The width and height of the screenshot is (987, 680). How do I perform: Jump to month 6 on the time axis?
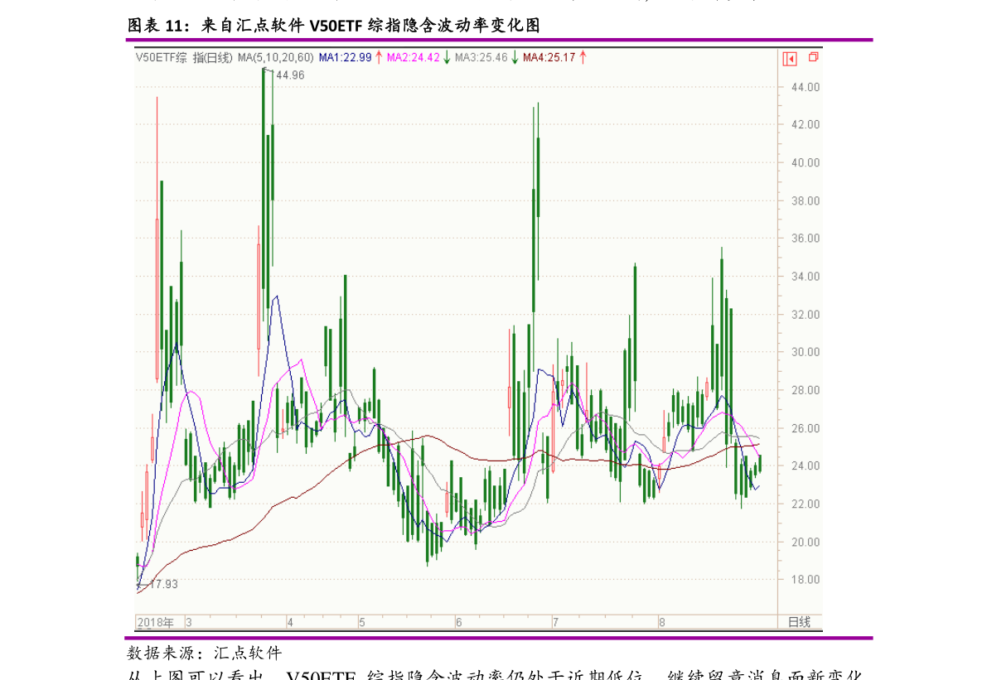coord(458,622)
